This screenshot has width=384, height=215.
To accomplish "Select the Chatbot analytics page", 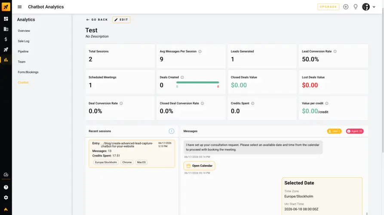I will click(x=23, y=83).
